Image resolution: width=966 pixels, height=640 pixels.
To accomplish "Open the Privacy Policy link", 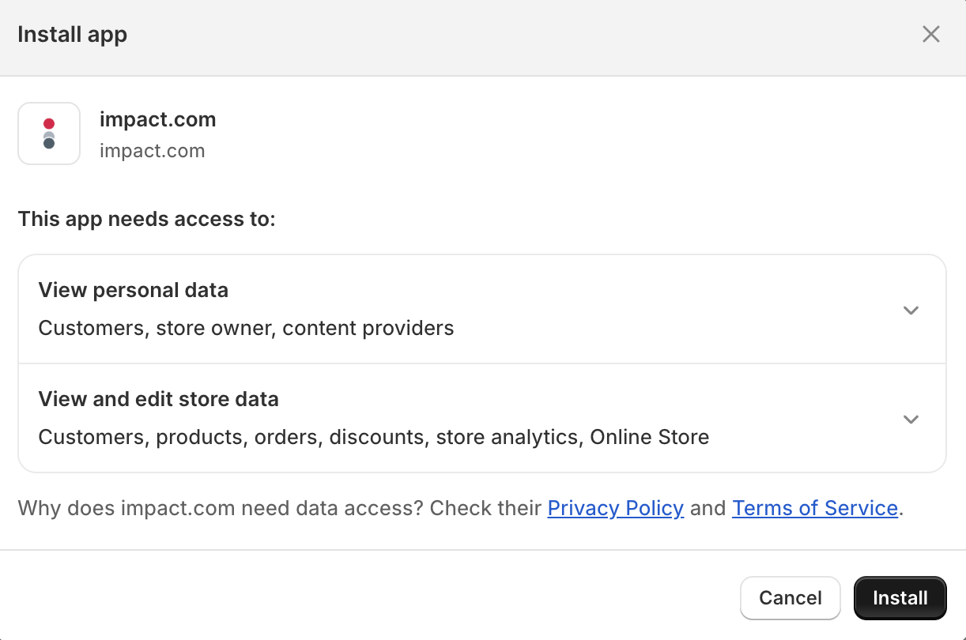I will [x=615, y=508].
